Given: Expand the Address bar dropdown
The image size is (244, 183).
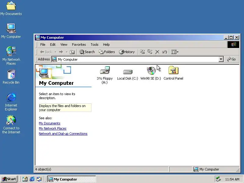Looking at the screenshot, I should [221, 59].
